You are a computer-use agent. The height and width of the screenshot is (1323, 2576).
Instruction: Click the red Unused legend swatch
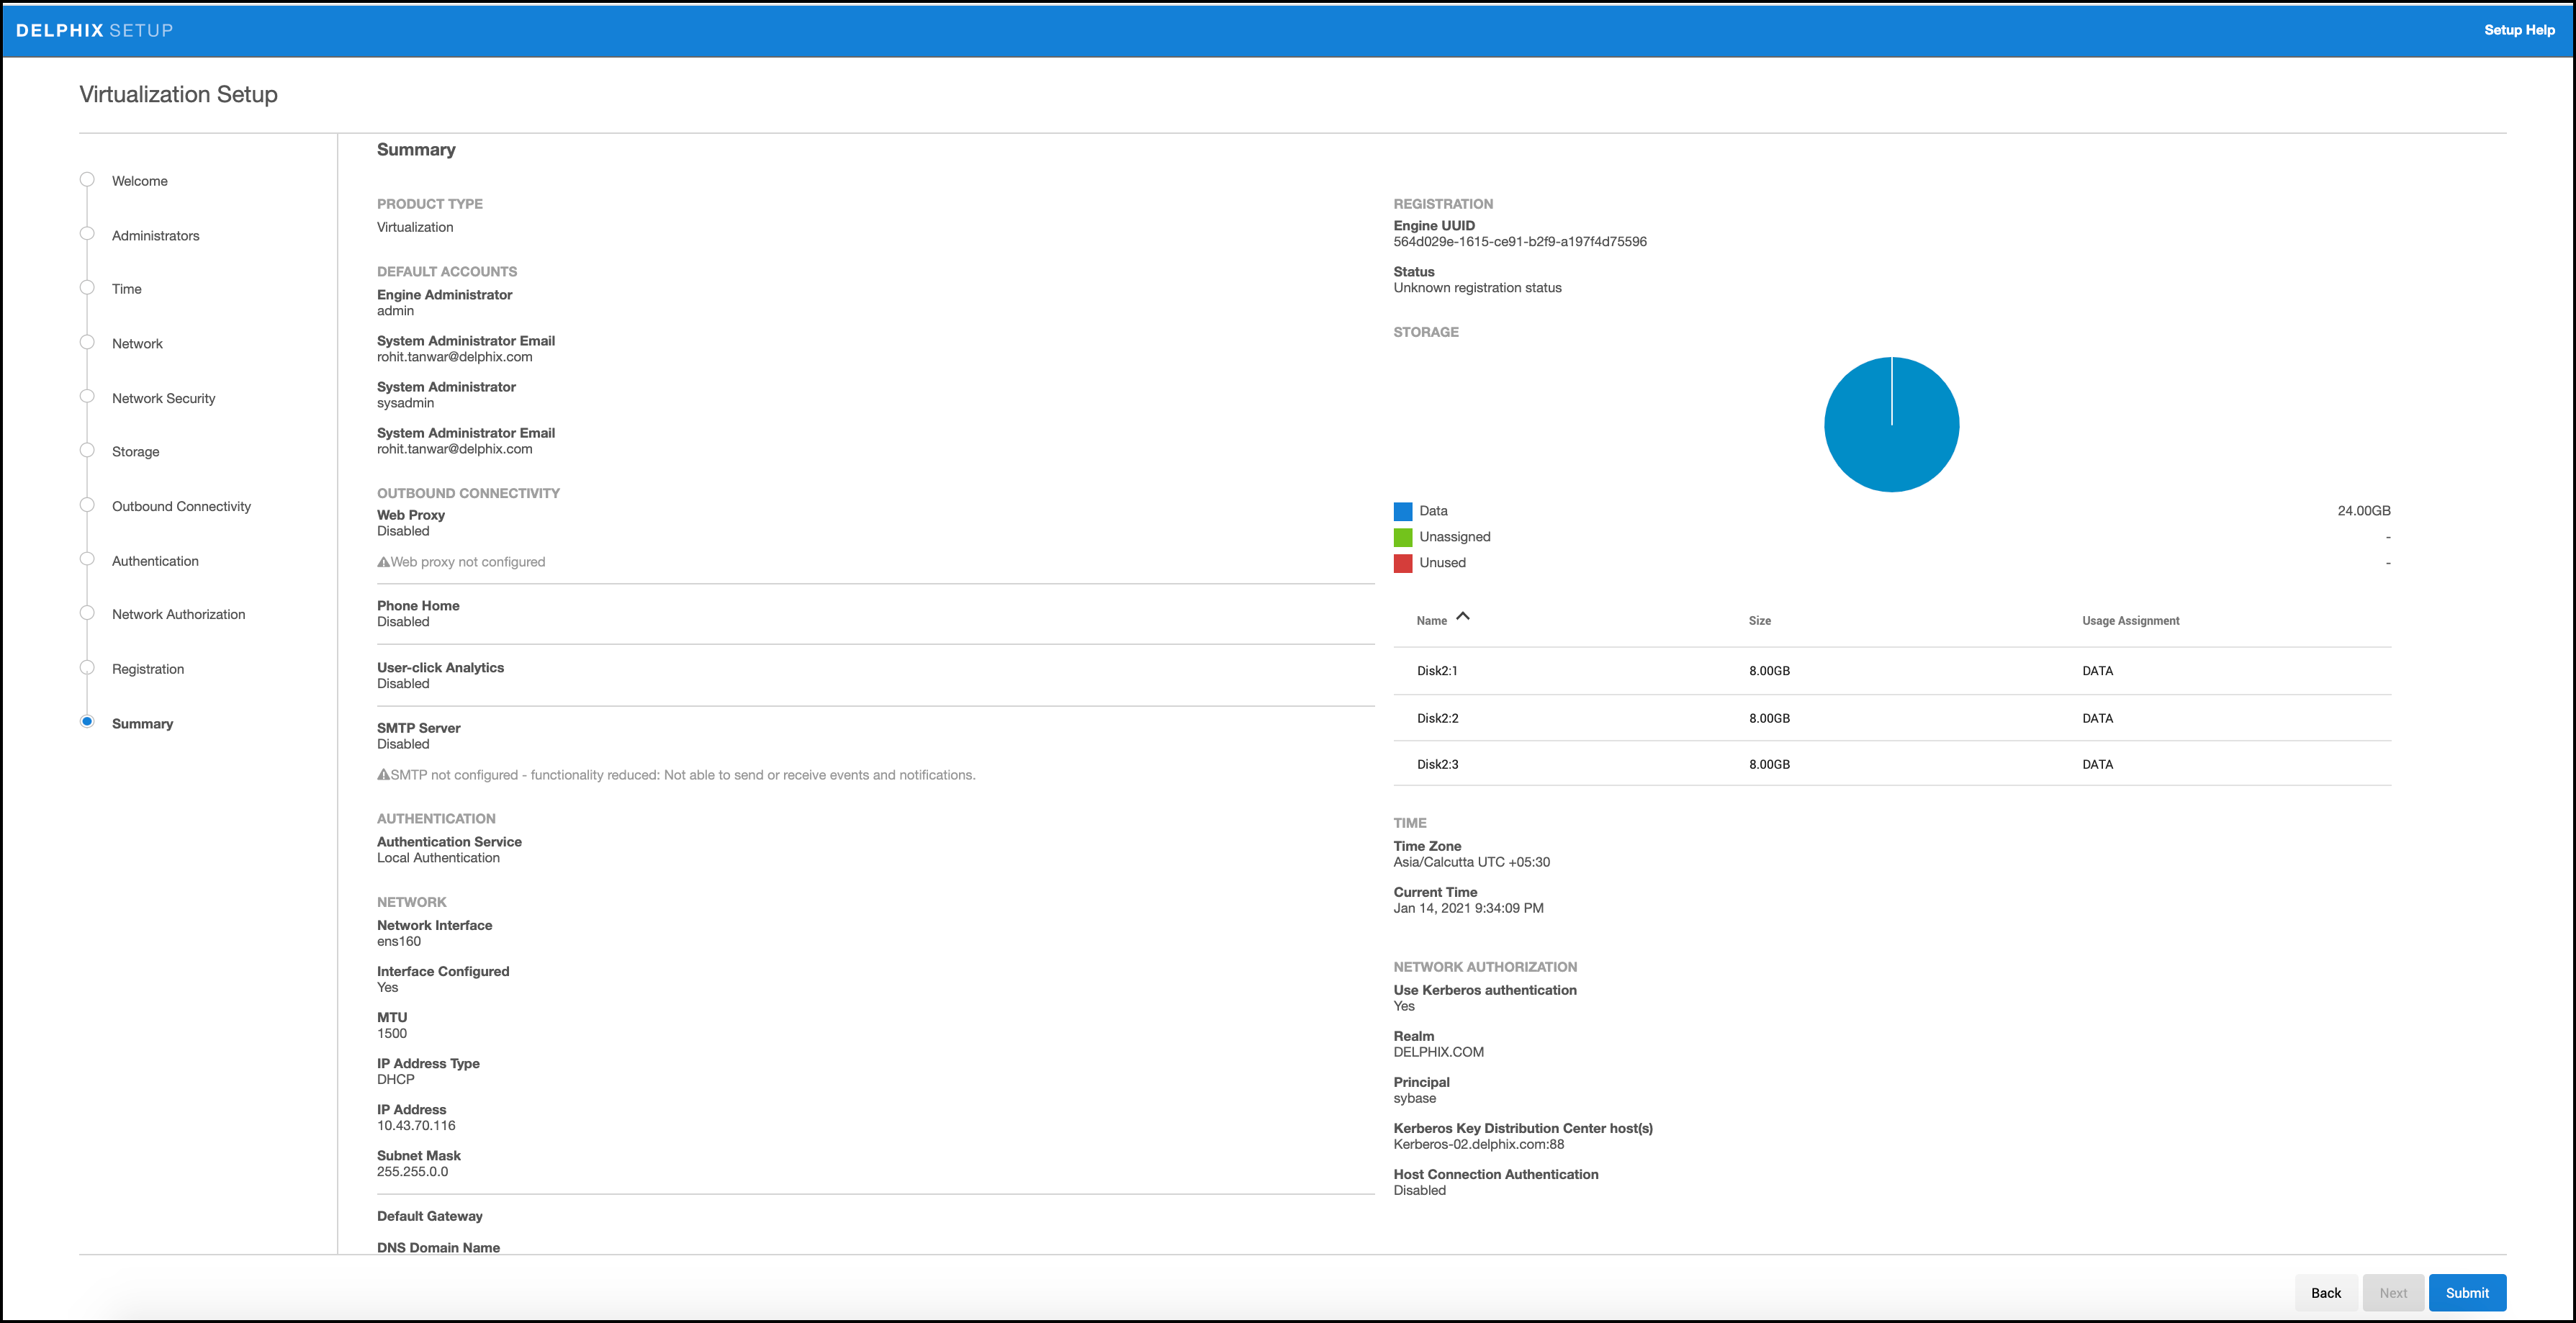(x=1403, y=563)
